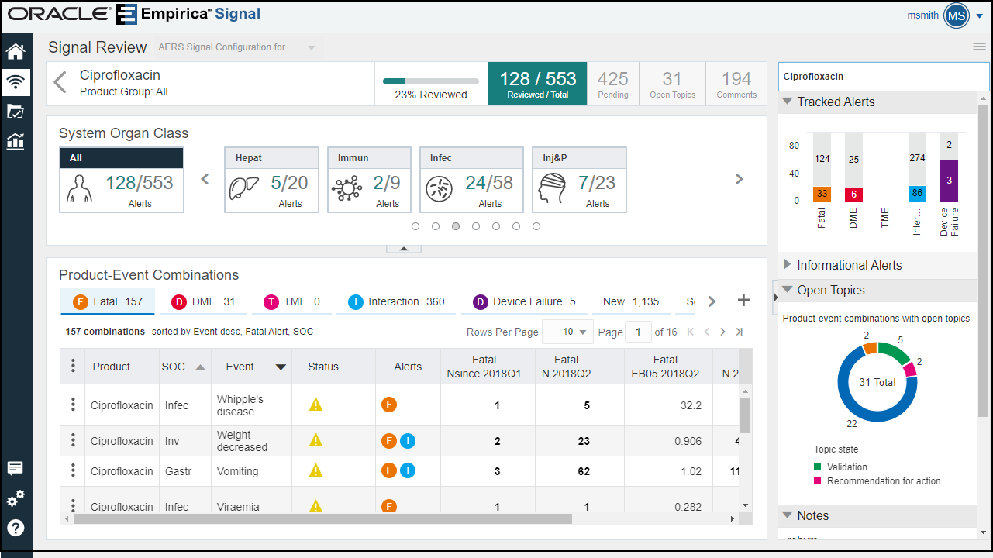Click the page number input field

click(638, 332)
